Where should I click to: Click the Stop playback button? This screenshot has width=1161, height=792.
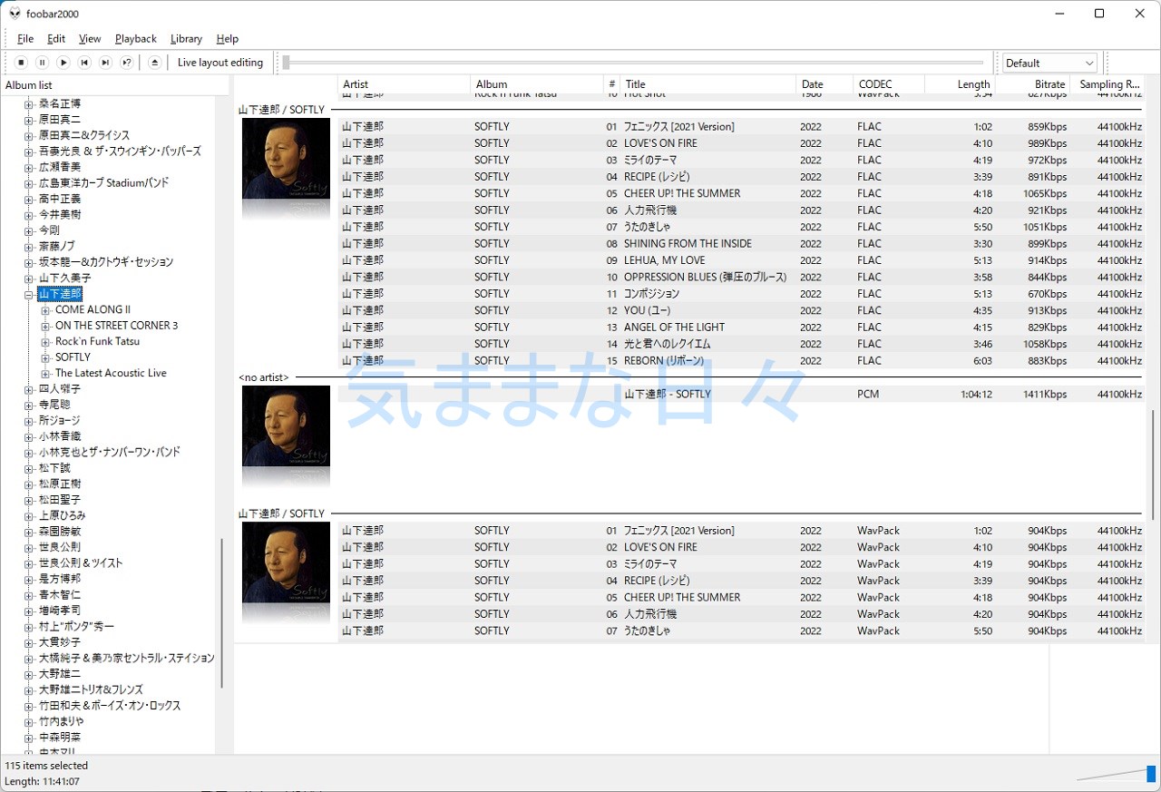coord(21,63)
